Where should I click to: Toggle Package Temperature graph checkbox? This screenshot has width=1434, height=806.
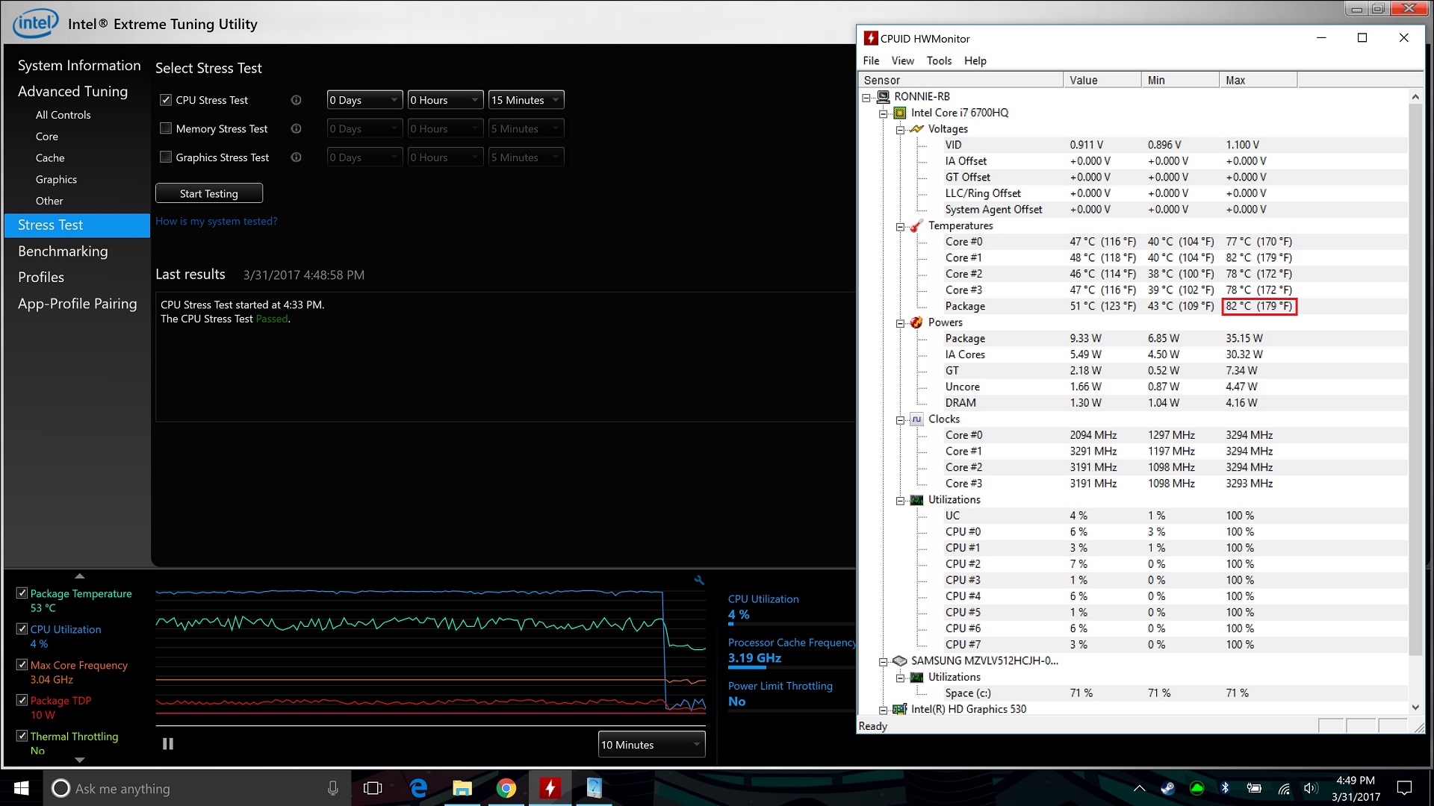point(22,593)
